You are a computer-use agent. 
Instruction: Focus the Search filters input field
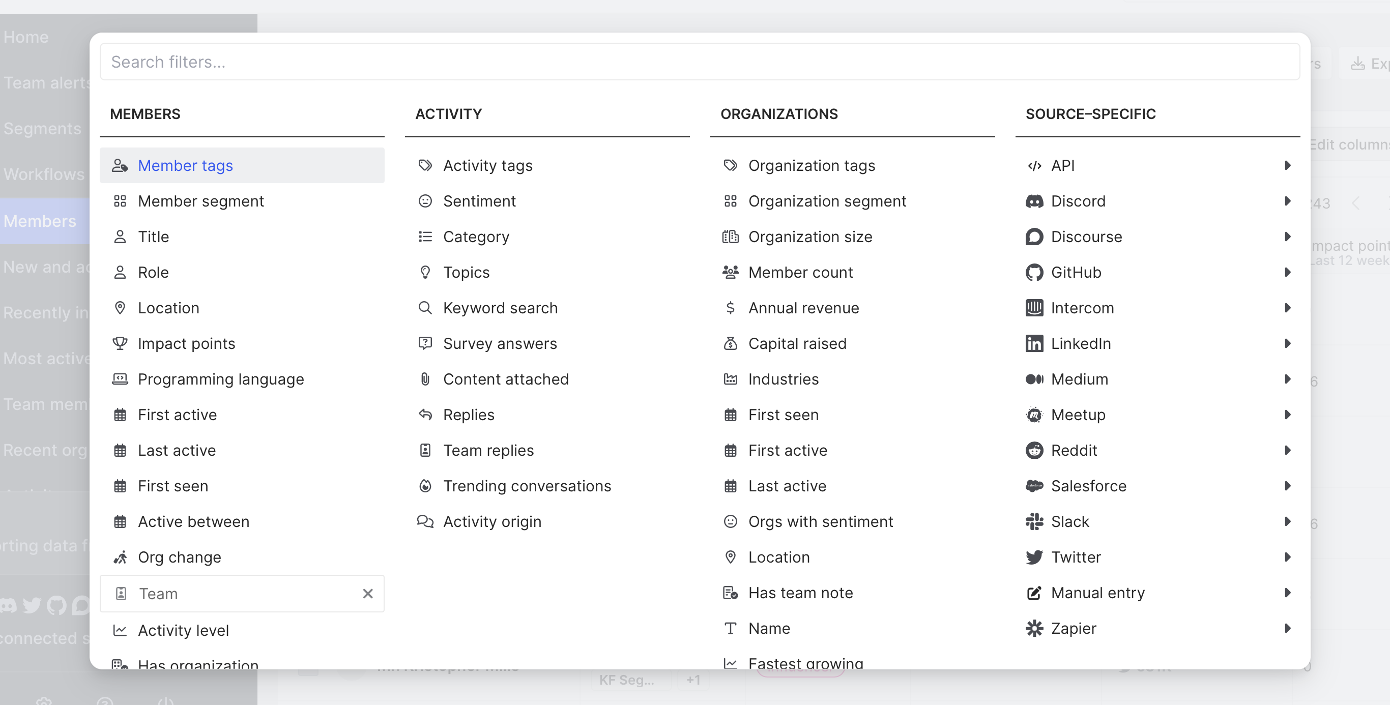[699, 62]
